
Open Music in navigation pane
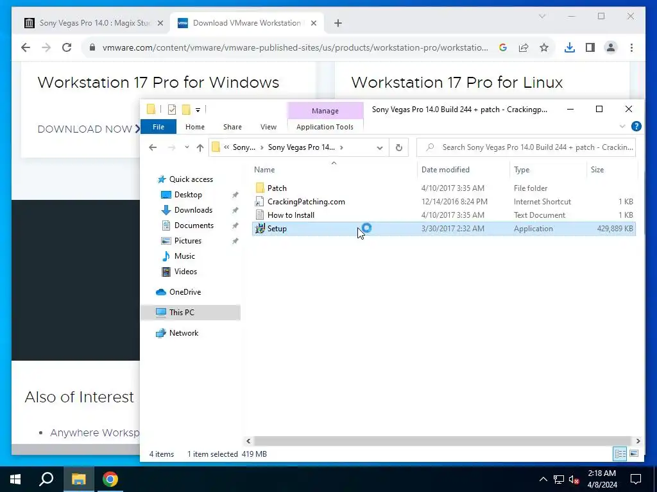pos(184,256)
